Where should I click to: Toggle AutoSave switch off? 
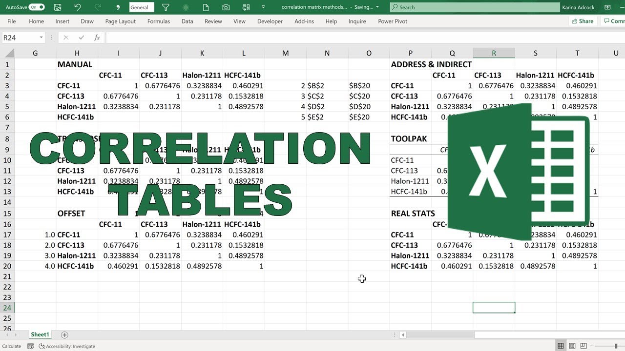(37, 7)
